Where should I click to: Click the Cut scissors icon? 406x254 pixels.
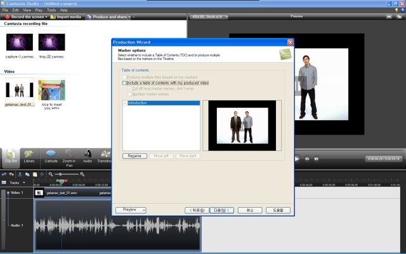pyautogui.click(x=20, y=174)
